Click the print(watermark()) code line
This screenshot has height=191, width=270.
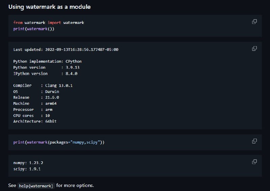[x=34, y=29]
